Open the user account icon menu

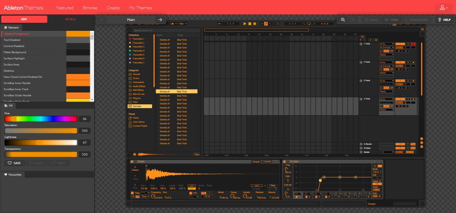click(444, 8)
